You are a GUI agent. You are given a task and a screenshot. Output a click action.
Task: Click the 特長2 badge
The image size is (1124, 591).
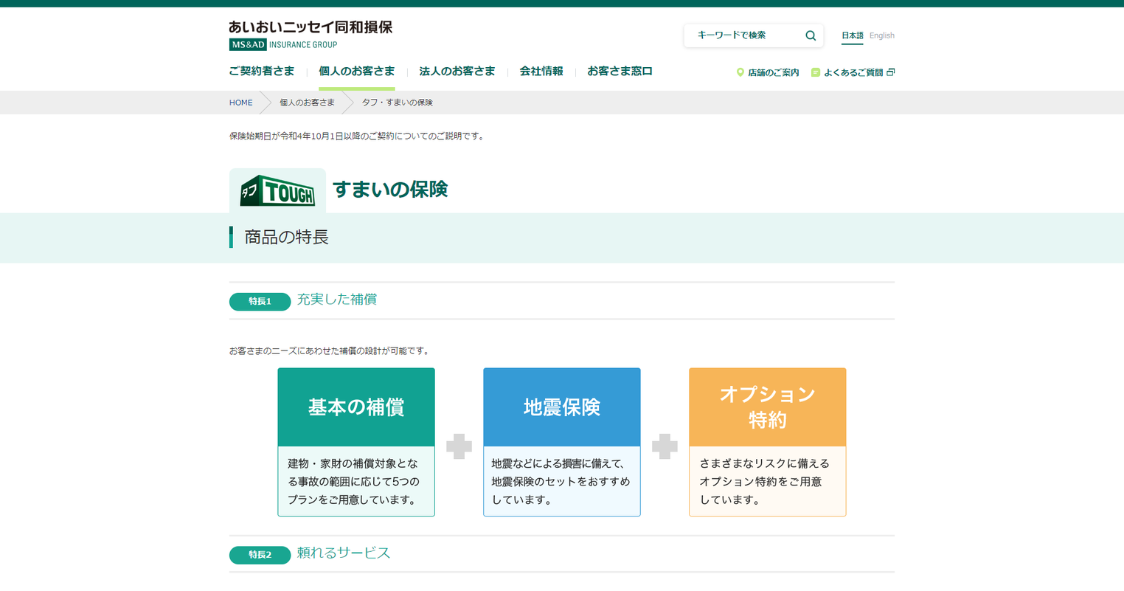click(260, 555)
